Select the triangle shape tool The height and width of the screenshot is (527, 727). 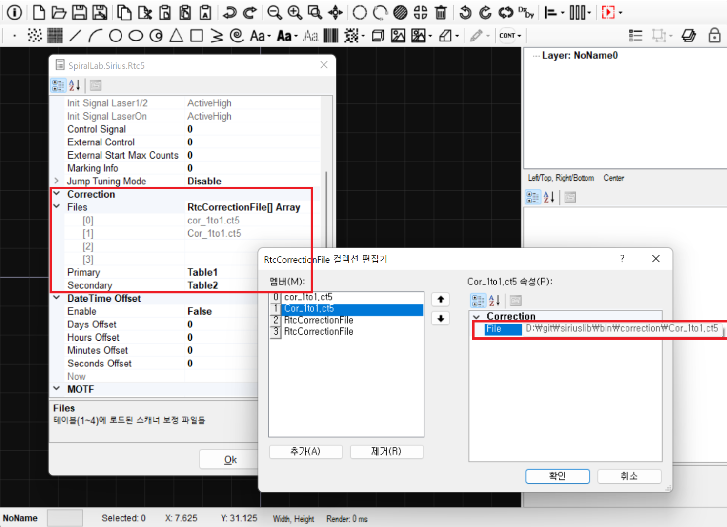coord(176,36)
